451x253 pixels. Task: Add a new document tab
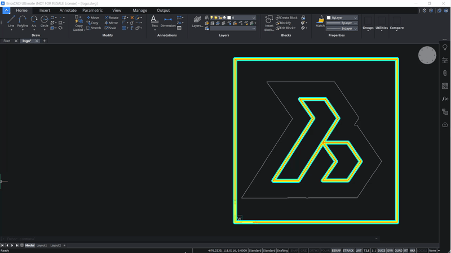(x=44, y=40)
